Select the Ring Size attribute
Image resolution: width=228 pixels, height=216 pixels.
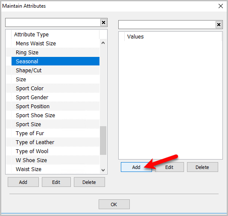click(x=56, y=53)
